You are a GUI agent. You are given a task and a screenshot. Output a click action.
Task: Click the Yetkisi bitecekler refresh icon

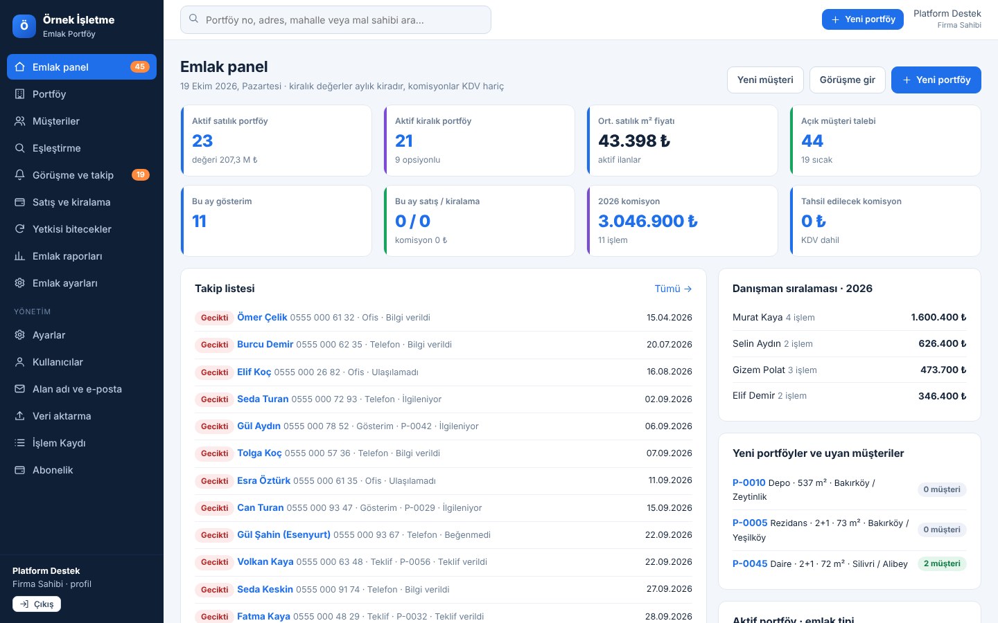click(19, 229)
